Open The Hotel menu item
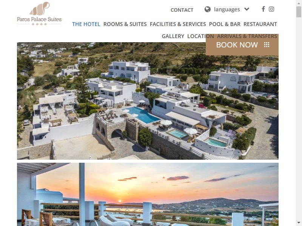Viewport: 302px width, 226px height. point(86,24)
